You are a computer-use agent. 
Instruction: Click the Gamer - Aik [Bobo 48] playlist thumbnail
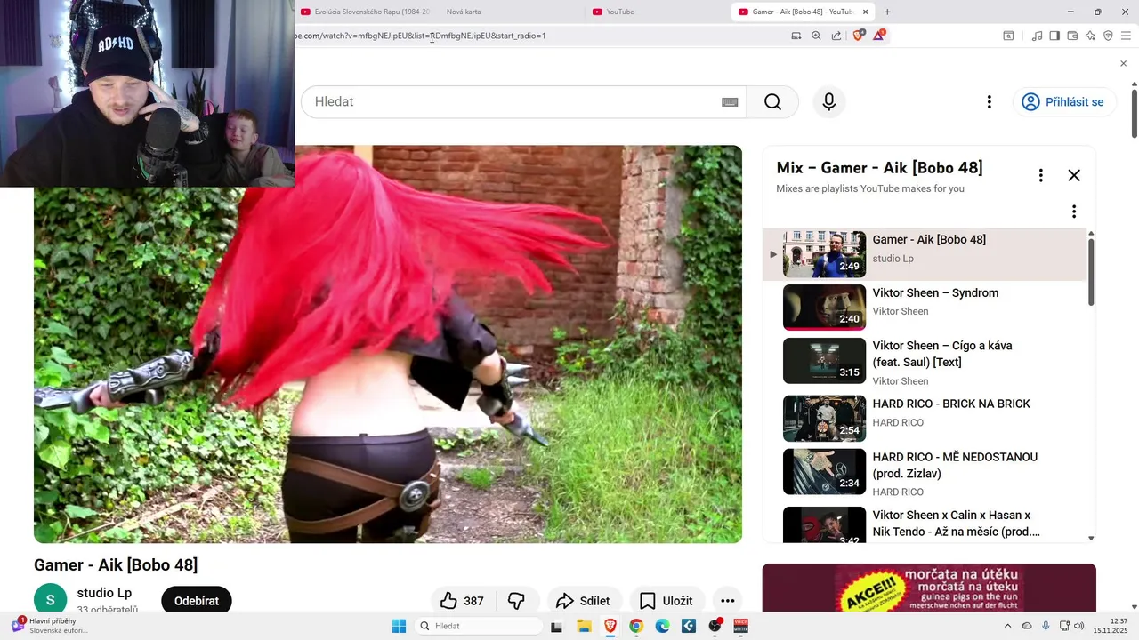point(824,254)
